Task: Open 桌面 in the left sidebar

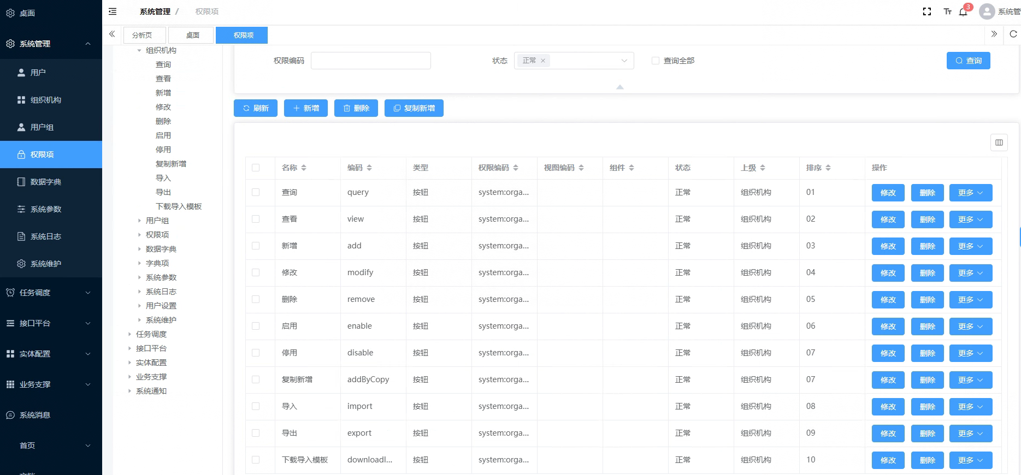Action: (51, 13)
